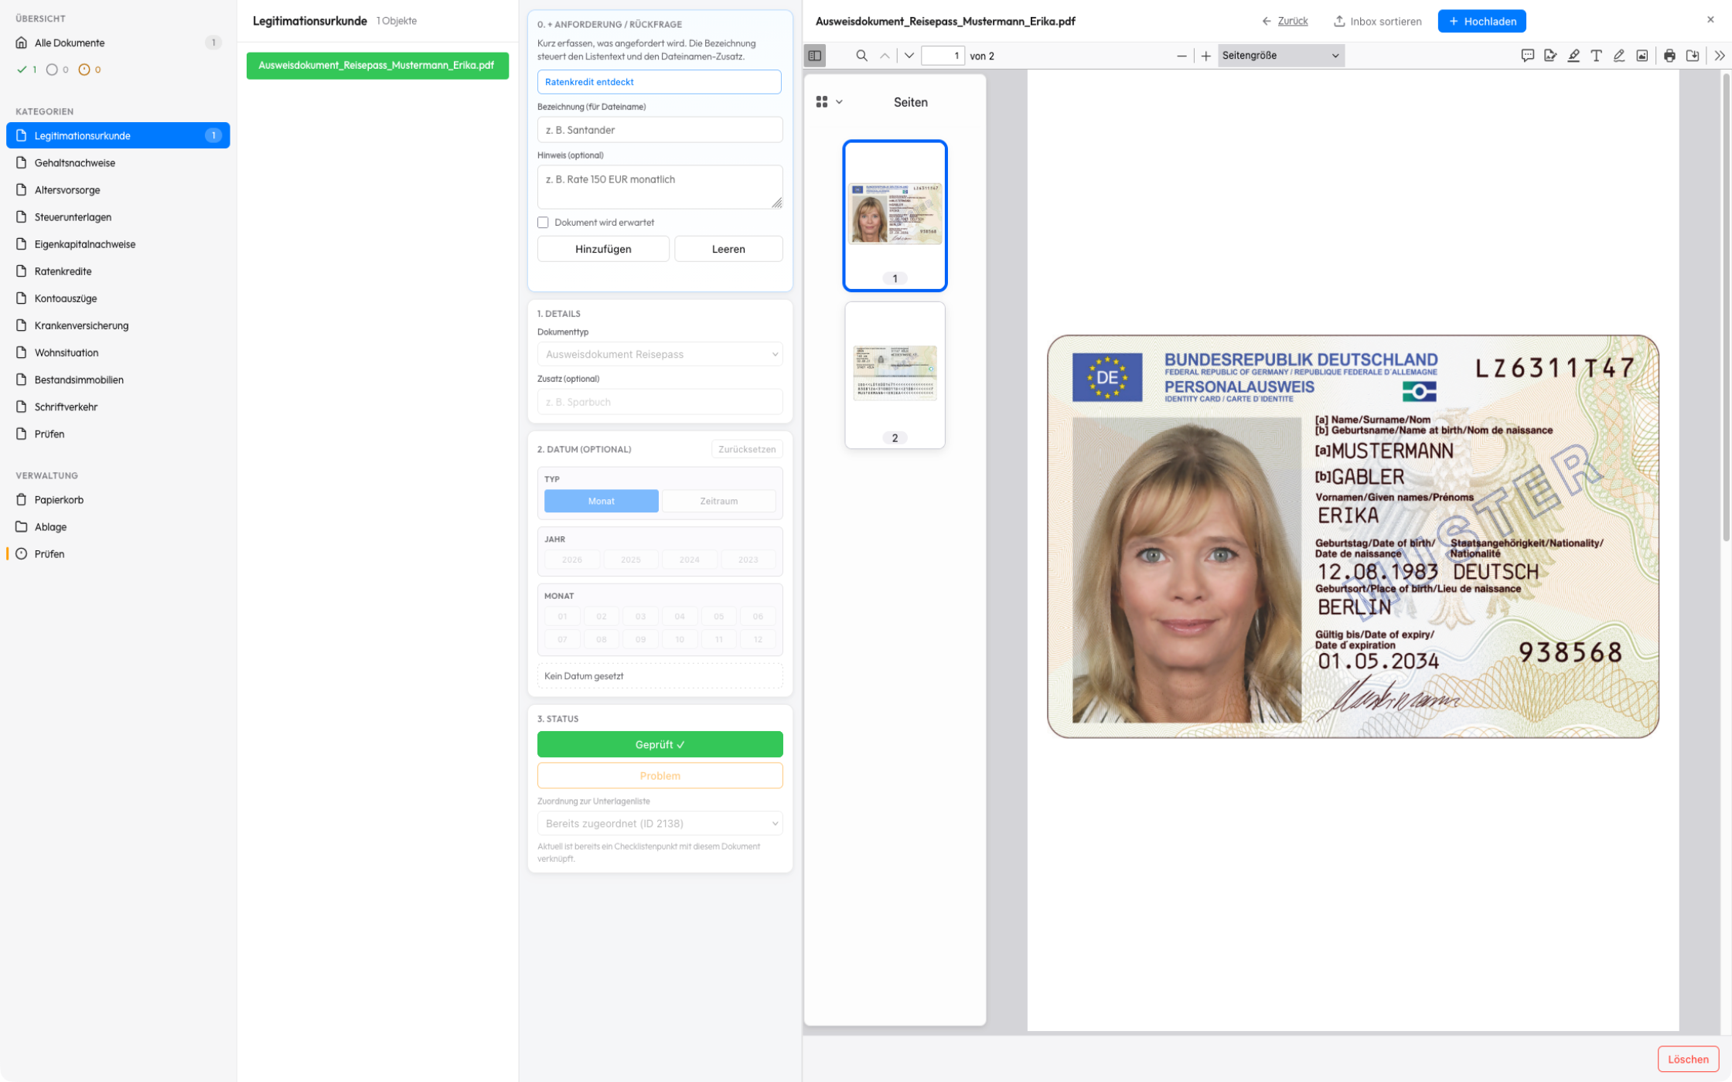
Task: Open the Seitengröße zoom dropdown
Action: pos(1280,56)
